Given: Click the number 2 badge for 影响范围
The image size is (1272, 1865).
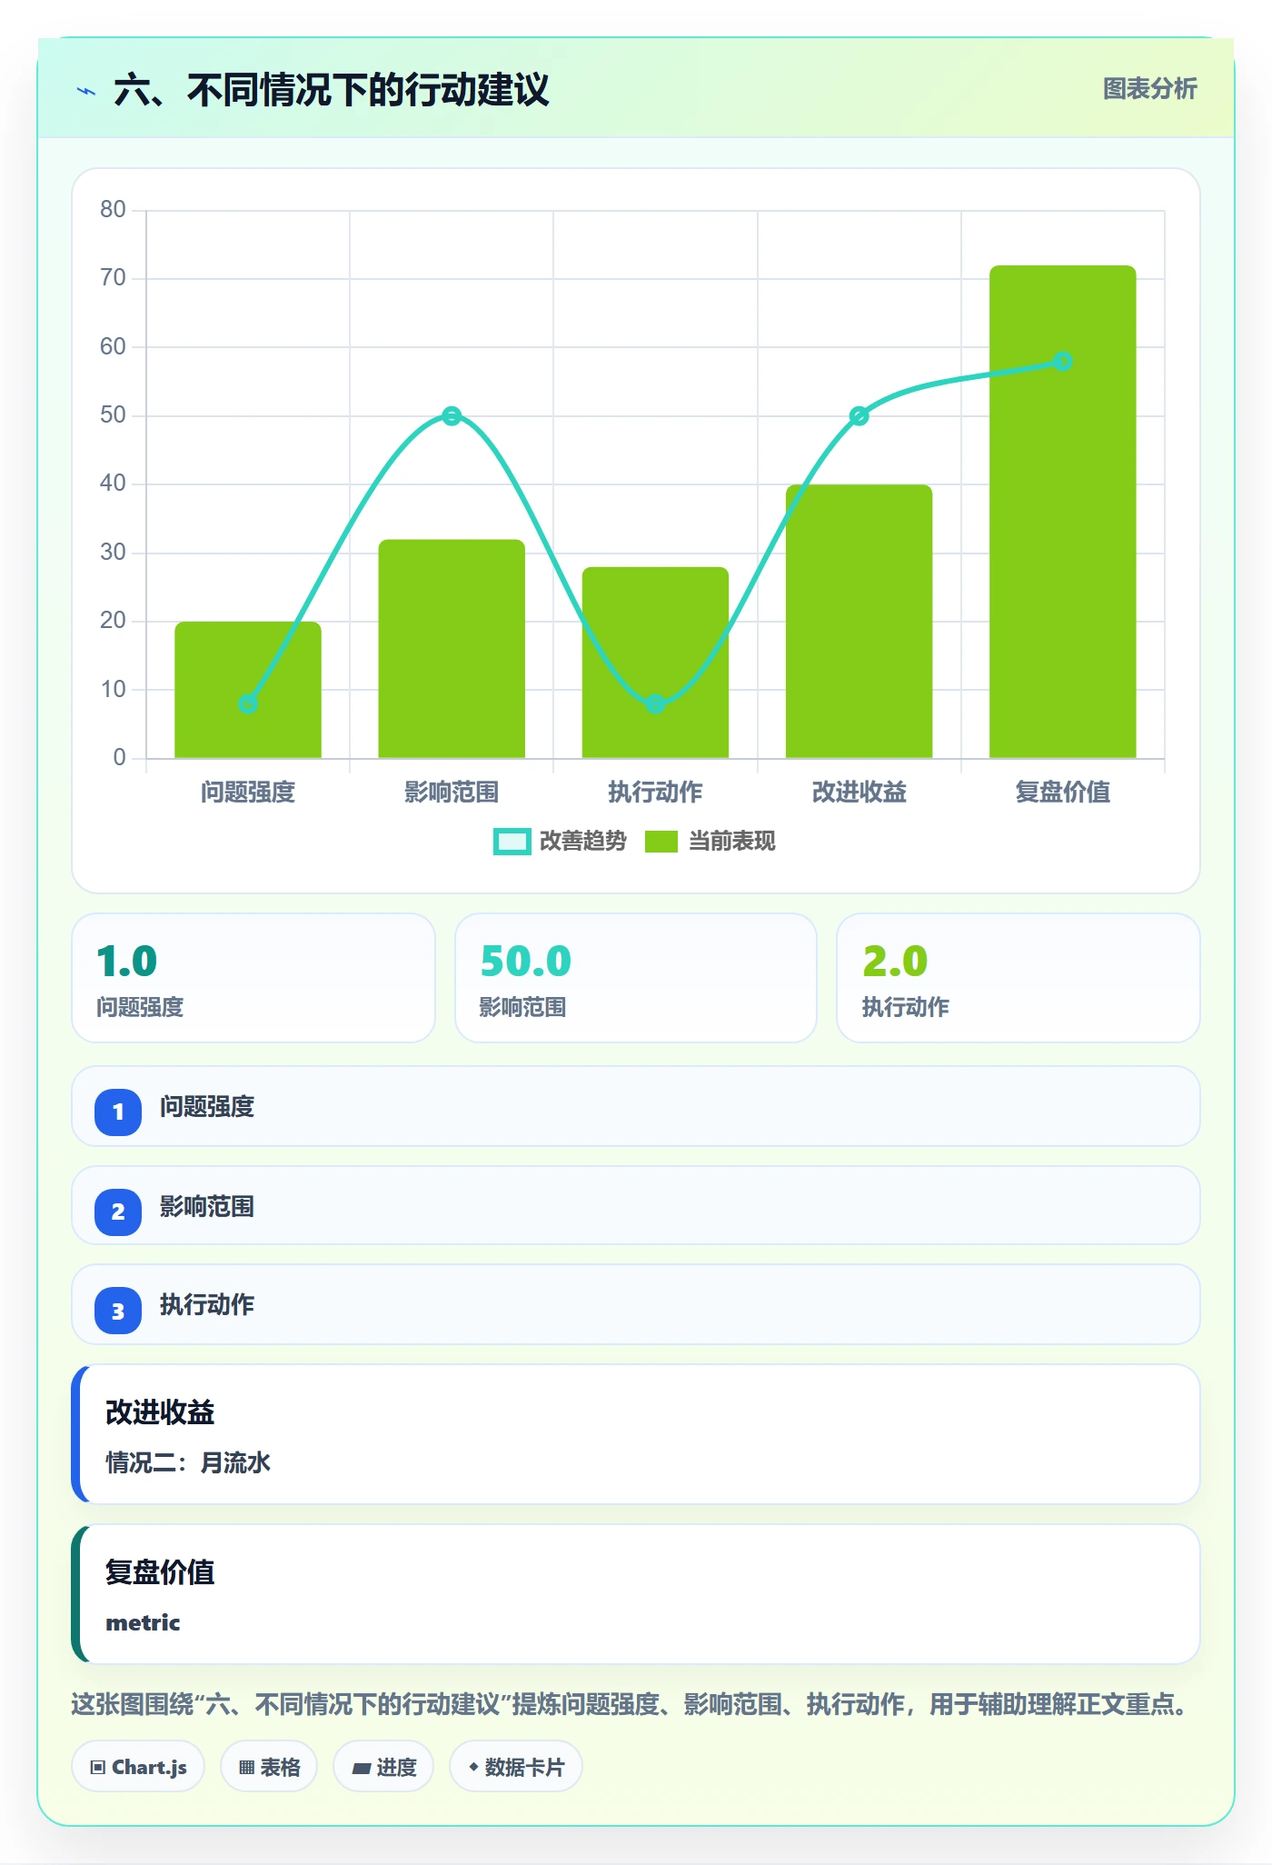Looking at the screenshot, I should click(118, 1212).
